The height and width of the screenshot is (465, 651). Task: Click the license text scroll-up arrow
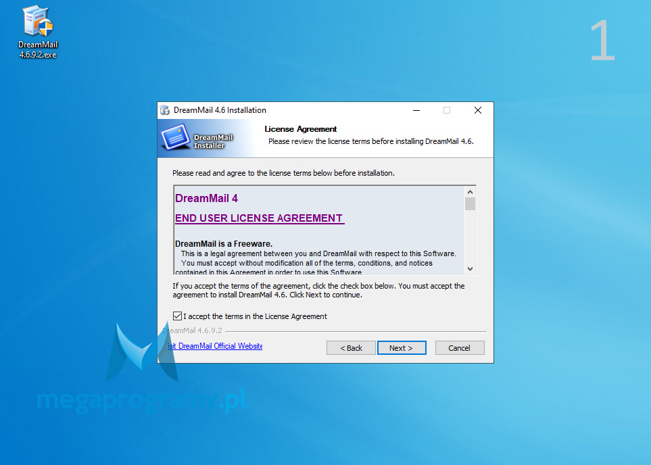[470, 192]
